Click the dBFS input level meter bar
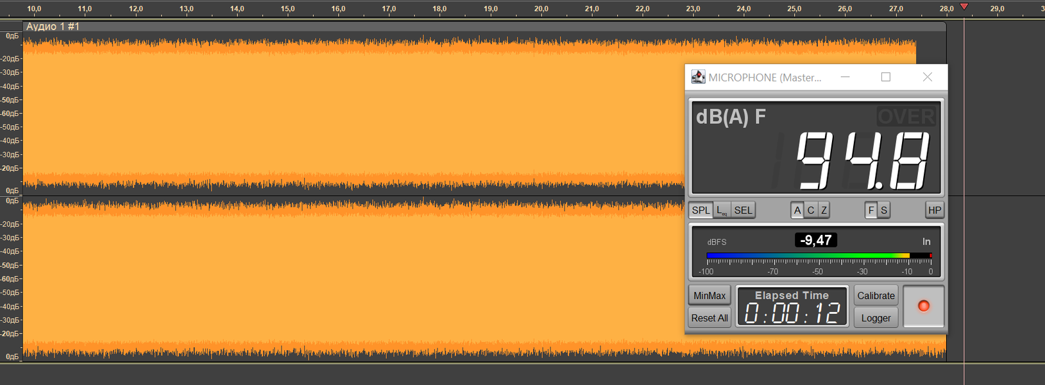Viewport: 1045px width, 385px height. point(819,255)
